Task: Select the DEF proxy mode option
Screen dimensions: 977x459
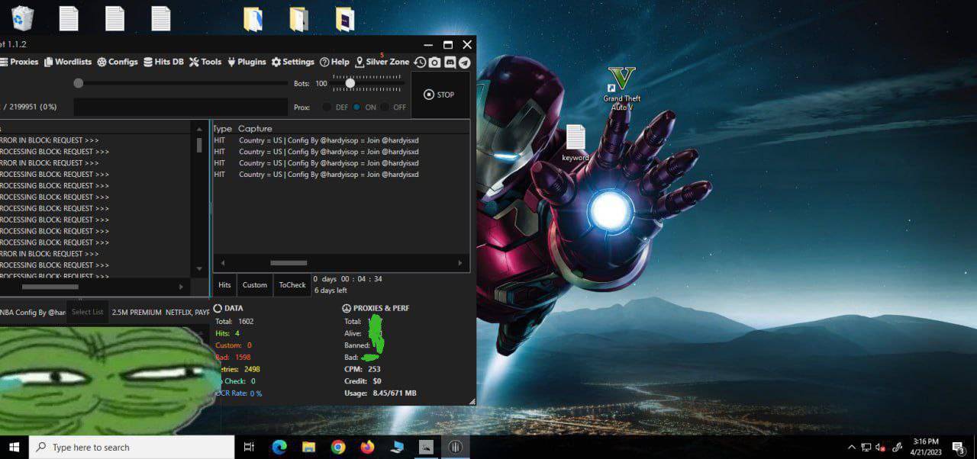Action: 327,108
